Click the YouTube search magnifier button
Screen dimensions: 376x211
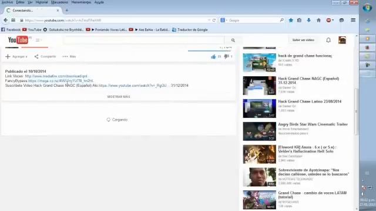(x=233, y=40)
